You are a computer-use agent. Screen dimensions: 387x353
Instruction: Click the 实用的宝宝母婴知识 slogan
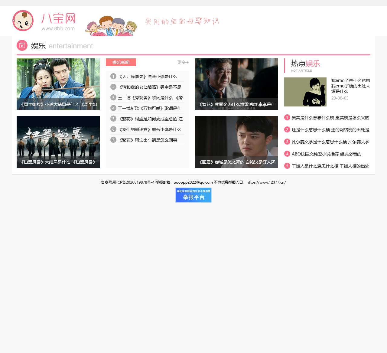(182, 21)
